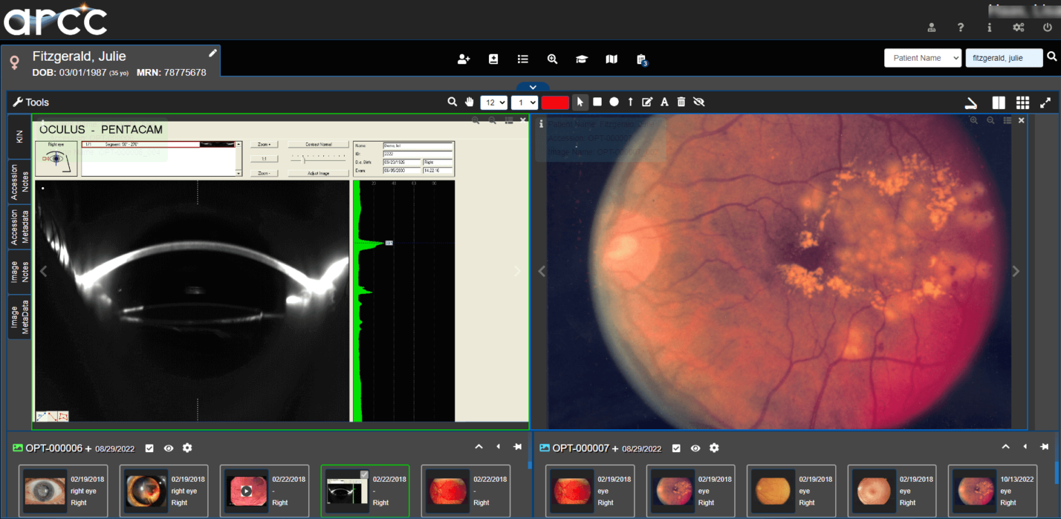1061x519 pixels.
Task: Delete annotations with the trash tool
Action: (681, 101)
